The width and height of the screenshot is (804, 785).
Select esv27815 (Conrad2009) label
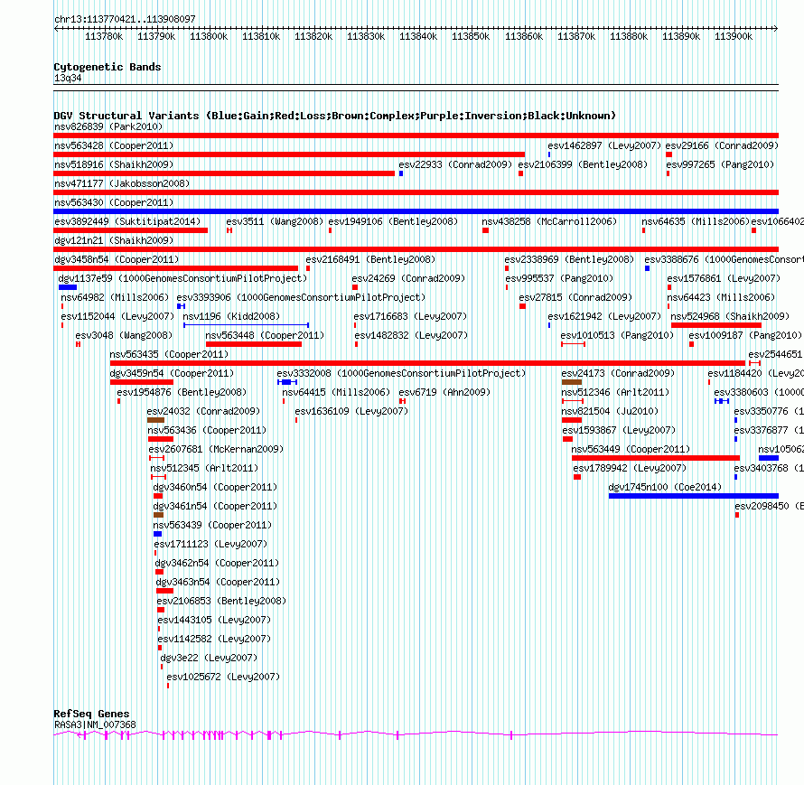coord(575,297)
